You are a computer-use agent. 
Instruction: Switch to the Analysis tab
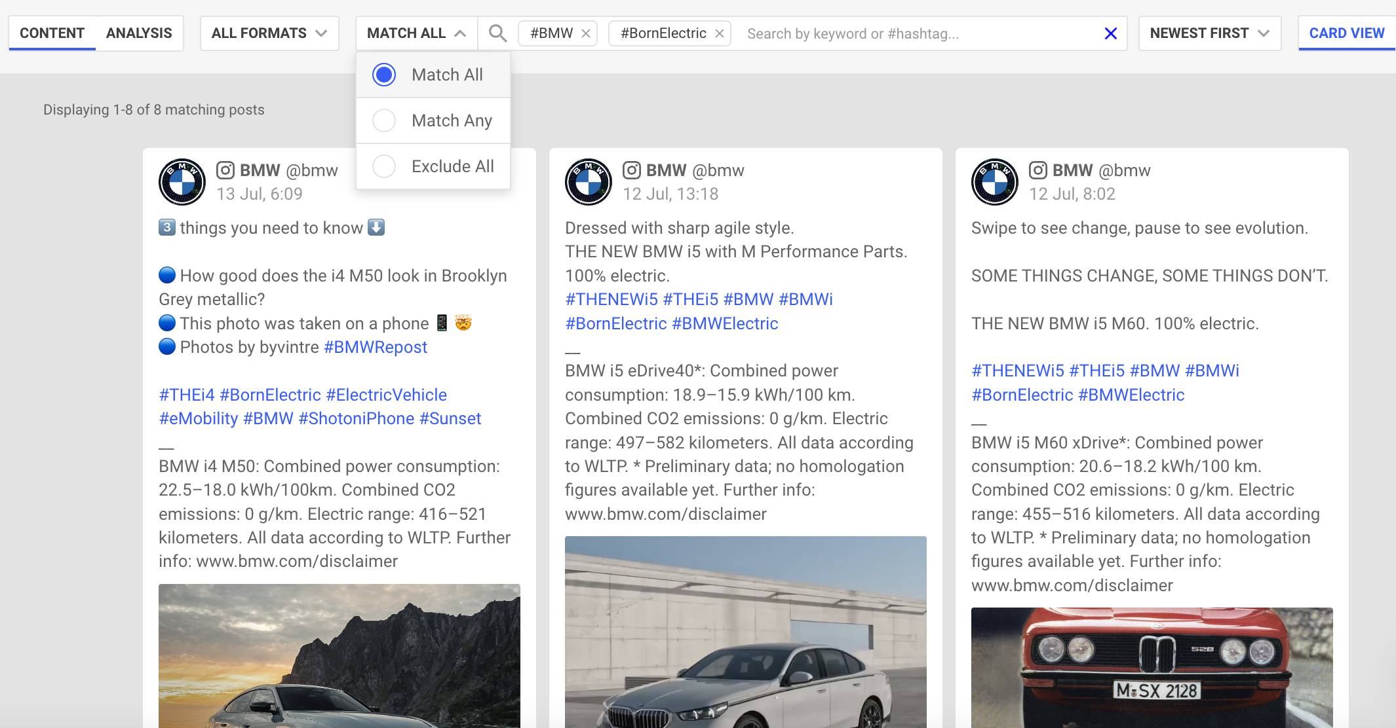pos(140,32)
